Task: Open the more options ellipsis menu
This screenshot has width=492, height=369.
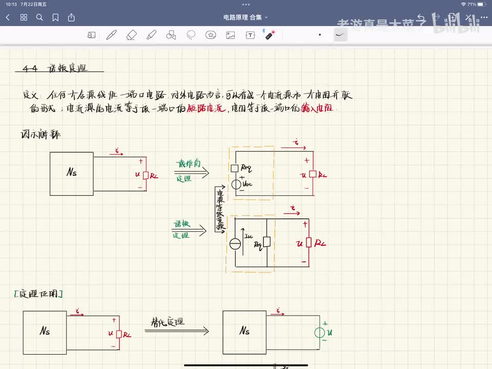Action: pos(484,17)
